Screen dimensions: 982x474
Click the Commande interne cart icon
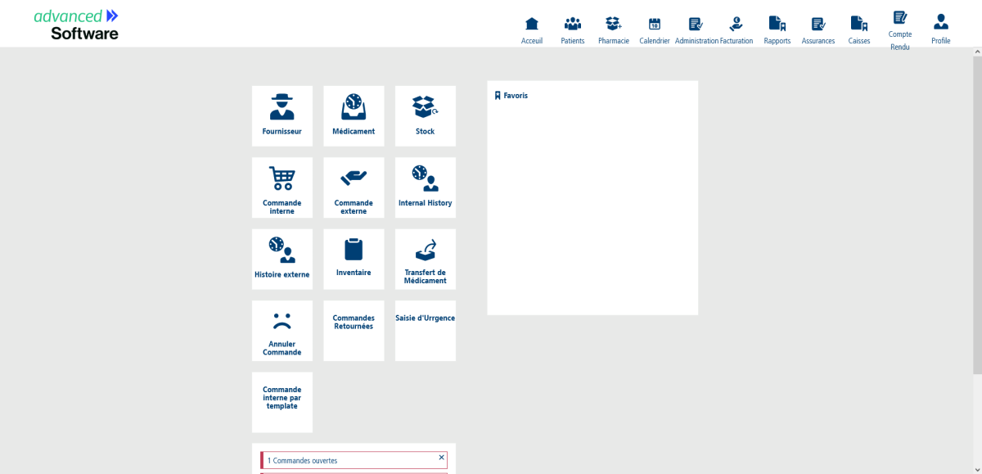pos(282,178)
